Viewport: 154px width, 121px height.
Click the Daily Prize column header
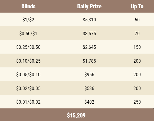pos(89,6)
